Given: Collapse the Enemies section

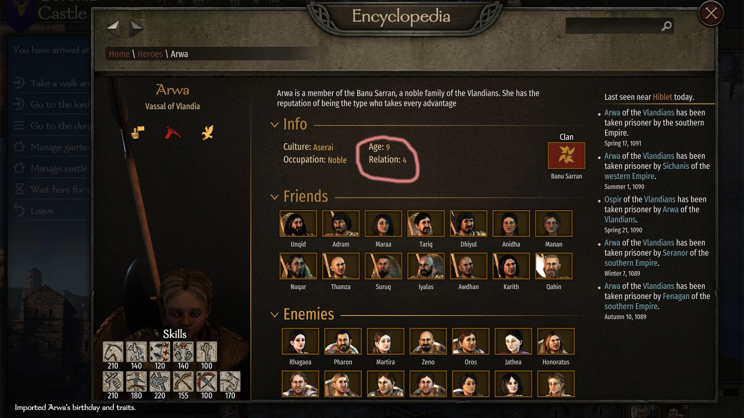Looking at the screenshot, I should pos(274,315).
